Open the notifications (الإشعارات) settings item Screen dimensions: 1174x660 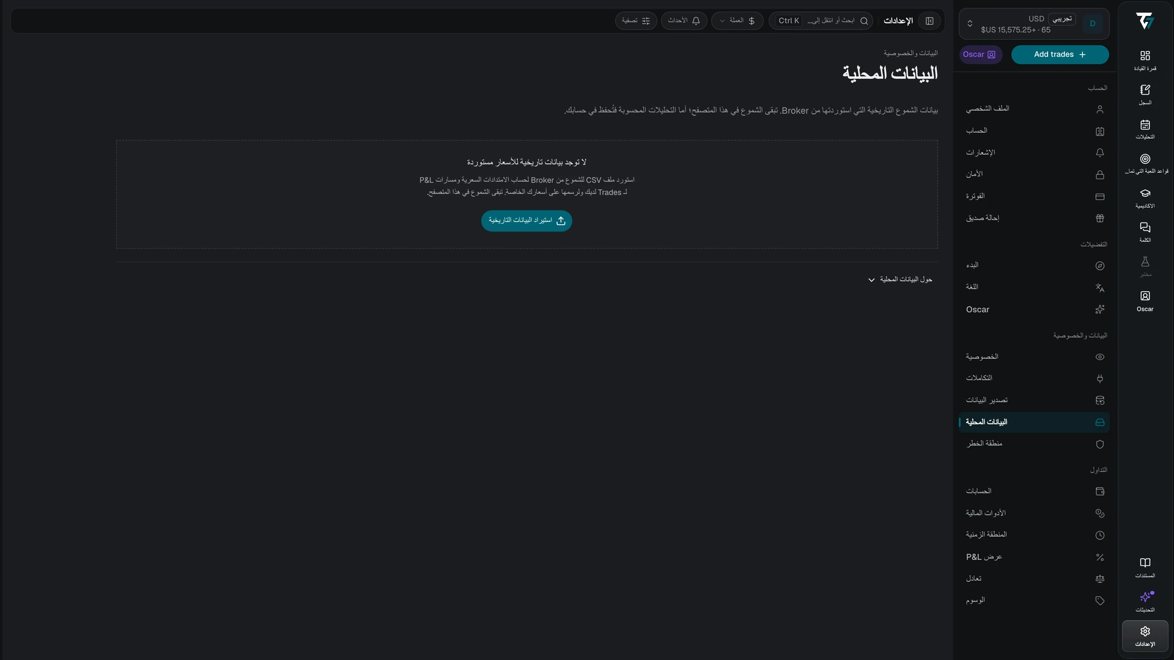[x=1034, y=153]
